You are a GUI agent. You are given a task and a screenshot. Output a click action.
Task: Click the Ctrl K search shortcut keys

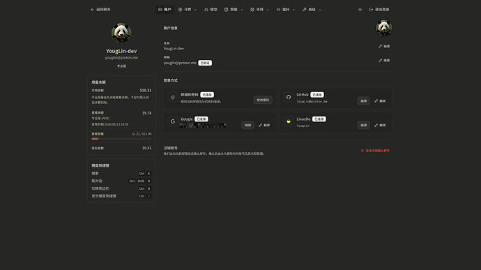[x=145, y=174]
